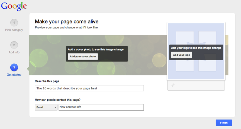Click Add your logo button
Viewport: 241px width, 129px height.
coord(182,55)
